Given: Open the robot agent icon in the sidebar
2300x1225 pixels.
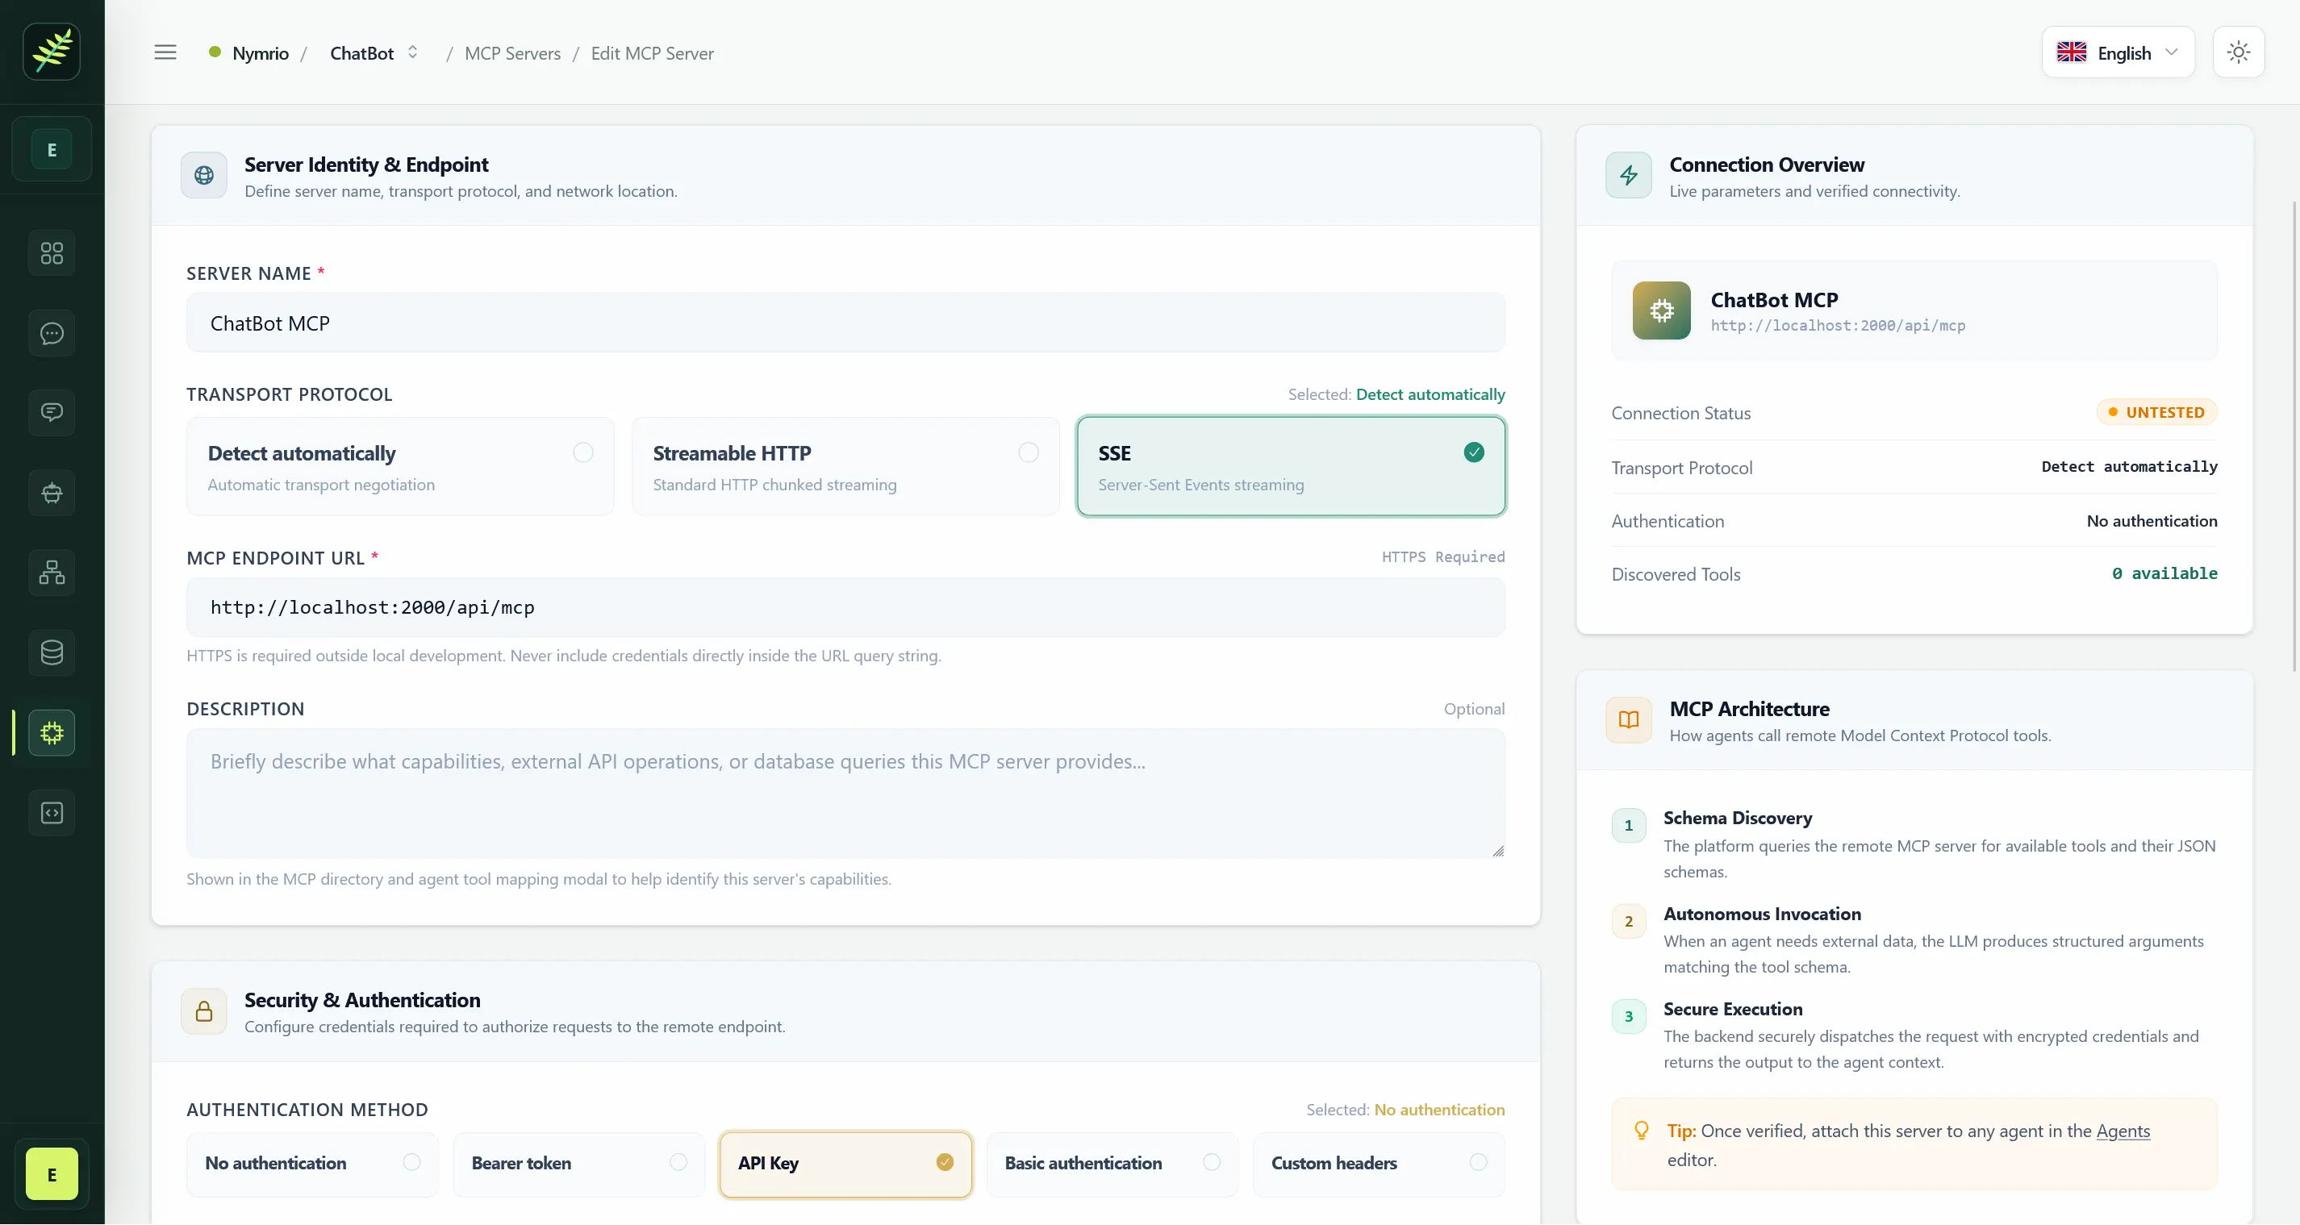Looking at the screenshot, I should click(x=52, y=493).
